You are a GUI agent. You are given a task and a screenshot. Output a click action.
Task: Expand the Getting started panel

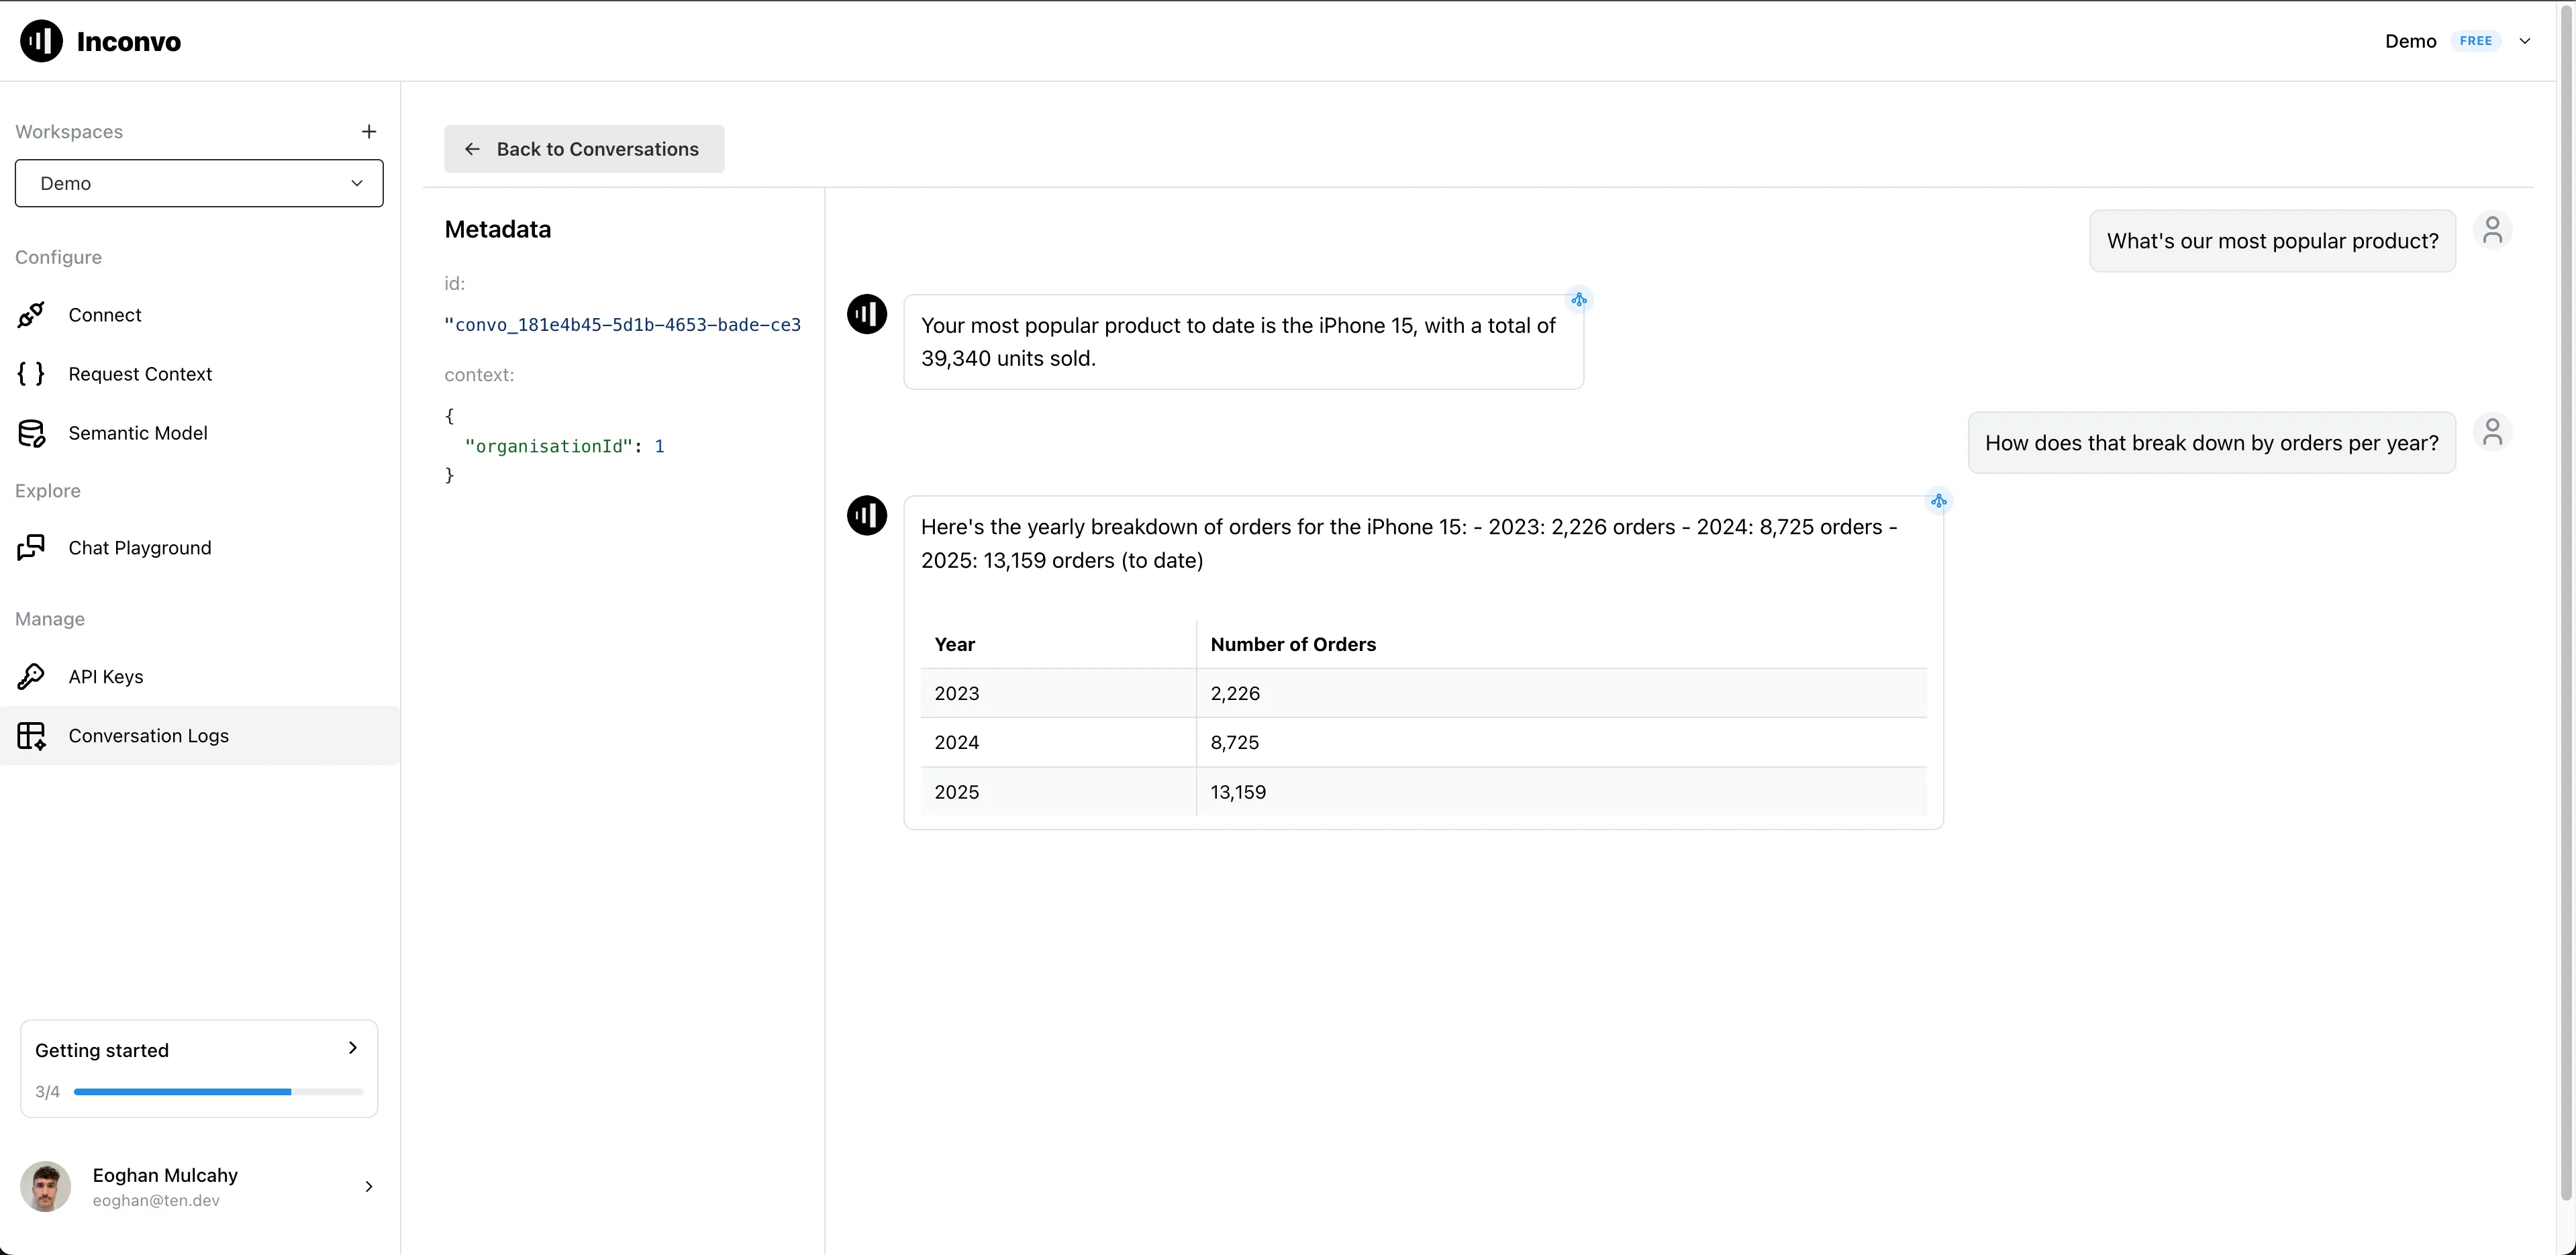point(352,1048)
